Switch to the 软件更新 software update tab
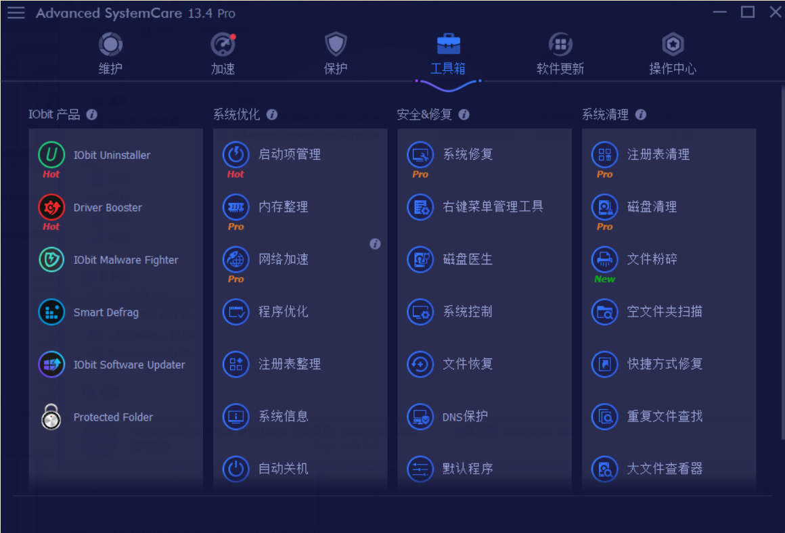 (560, 53)
